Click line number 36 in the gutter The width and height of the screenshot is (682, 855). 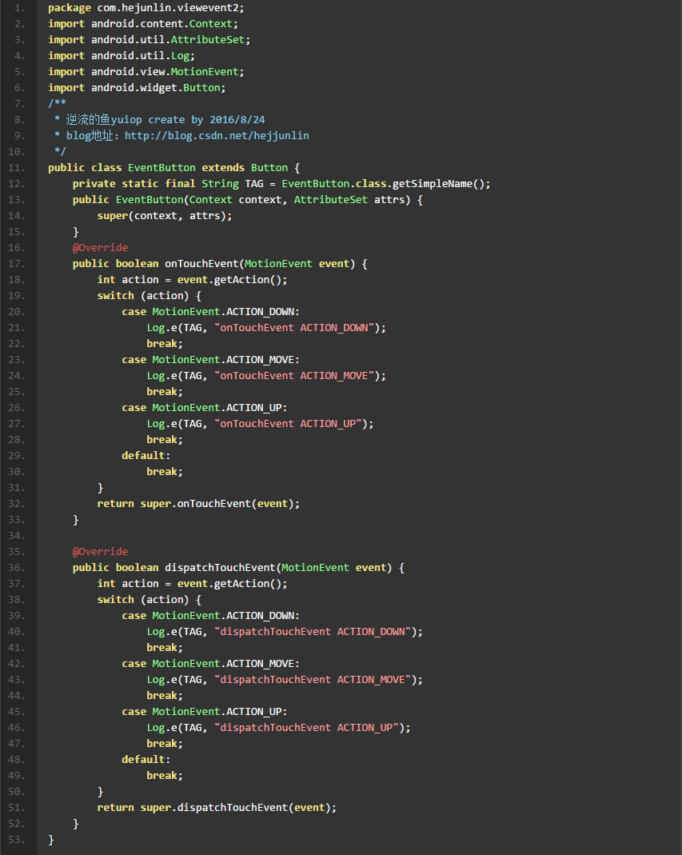click(x=17, y=568)
